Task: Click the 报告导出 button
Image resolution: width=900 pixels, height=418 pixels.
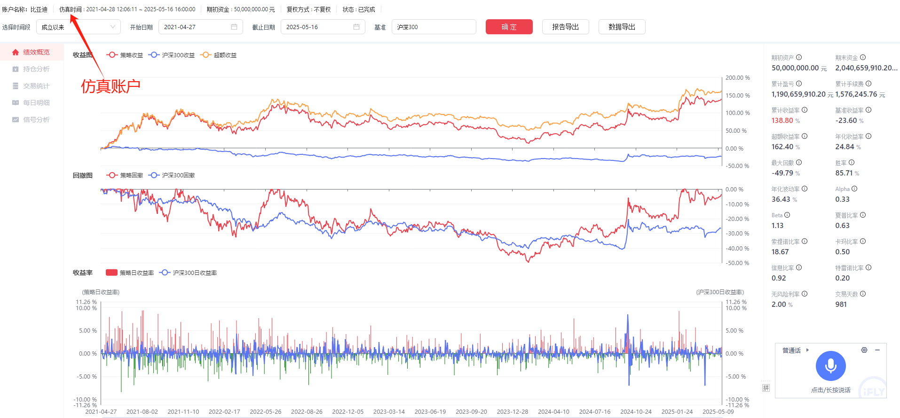Action: (565, 27)
